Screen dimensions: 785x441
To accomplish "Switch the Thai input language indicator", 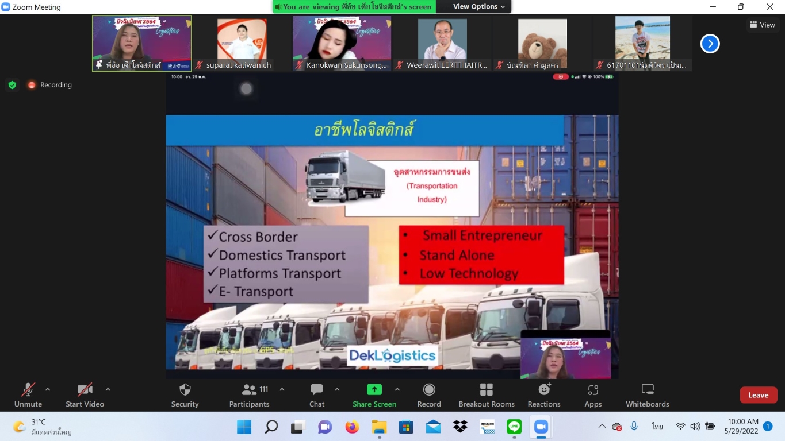I will click(x=657, y=426).
